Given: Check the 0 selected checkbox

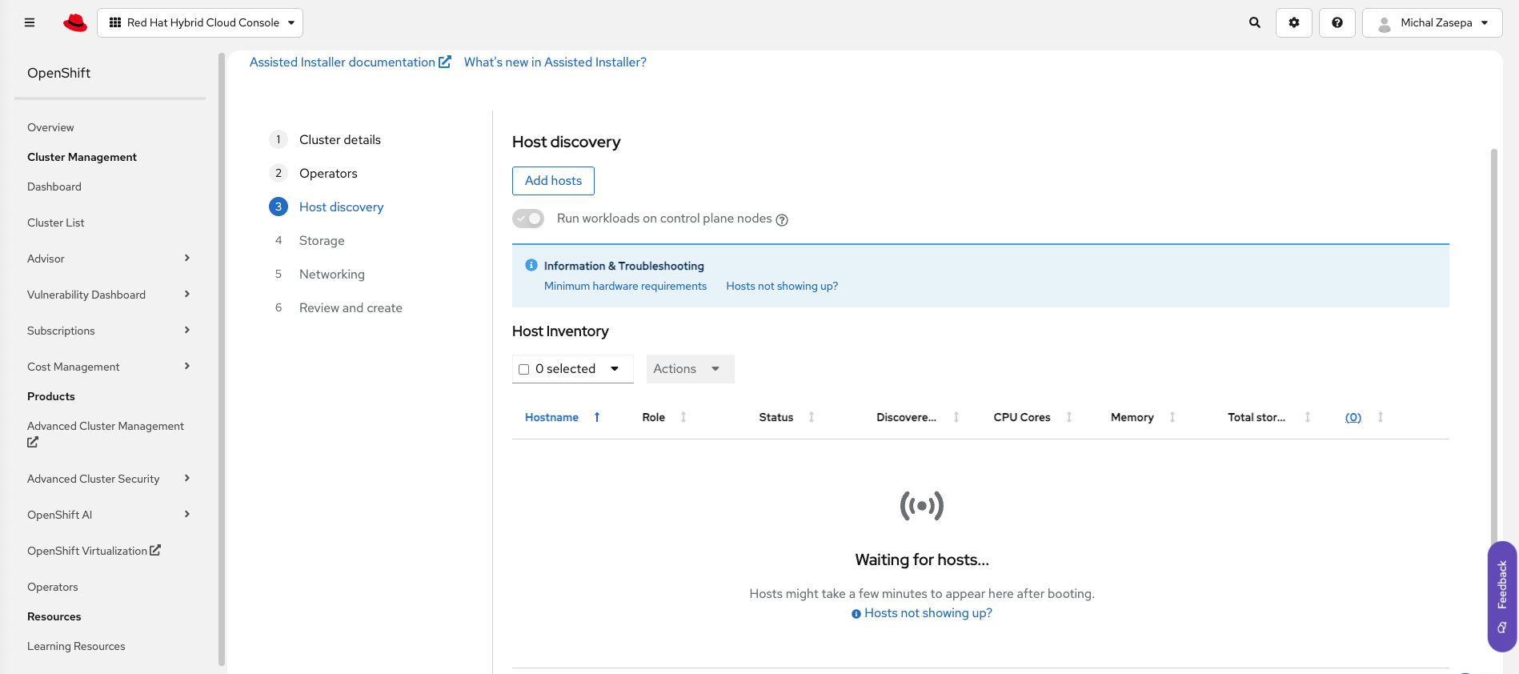Looking at the screenshot, I should click(524, 369).
